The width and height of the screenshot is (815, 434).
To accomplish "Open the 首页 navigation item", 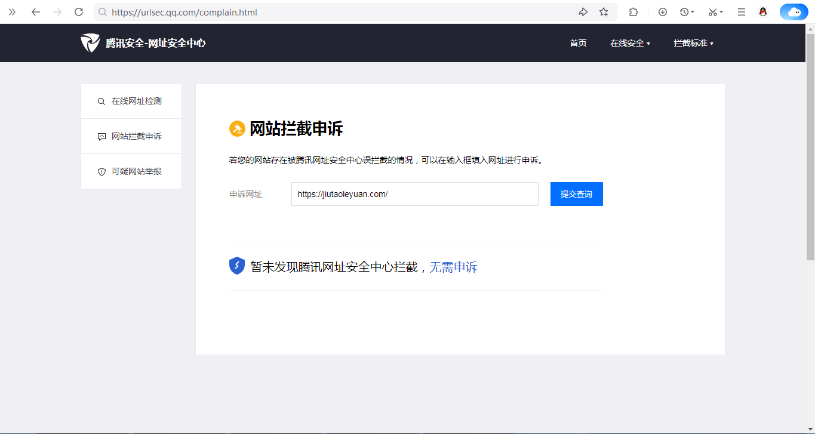I will click(x=578, y=43).
